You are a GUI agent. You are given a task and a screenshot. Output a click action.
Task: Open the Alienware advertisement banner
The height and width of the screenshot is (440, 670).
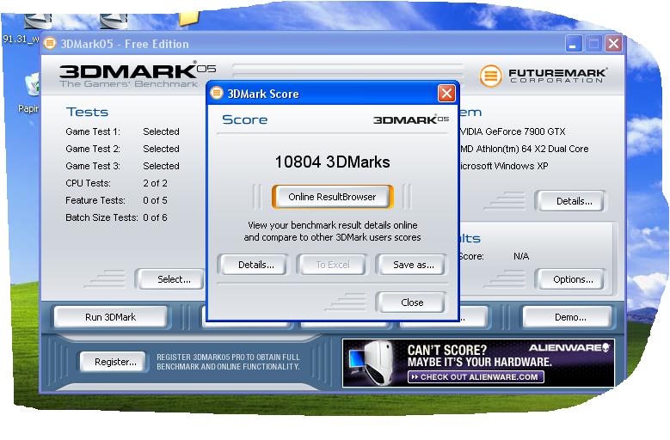click(478, 363)
